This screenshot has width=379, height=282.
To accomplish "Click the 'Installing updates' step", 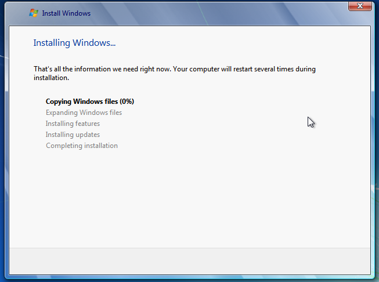I will [x=73, y=135].
